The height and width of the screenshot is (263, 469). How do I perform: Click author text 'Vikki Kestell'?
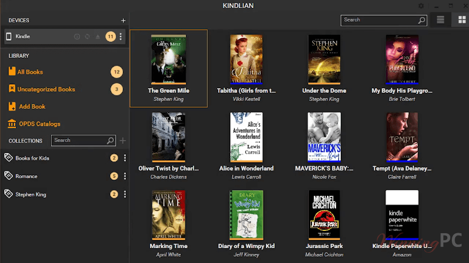click(x=246, y=99)
